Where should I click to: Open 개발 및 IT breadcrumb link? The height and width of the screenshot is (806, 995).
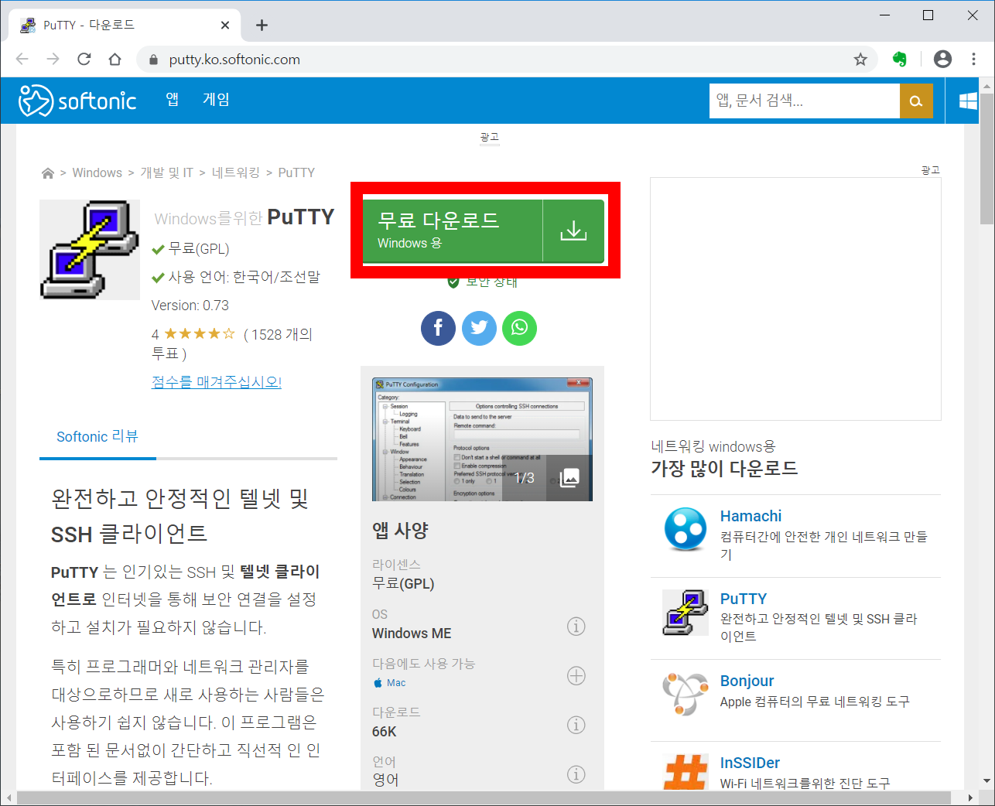click(x=166, y=172)
